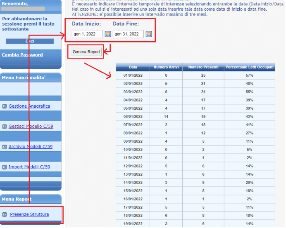Click the arrow icon beside Gestione Anagrafica
Viewport: 286px width, 228px height.
click(x=5, y=106)
